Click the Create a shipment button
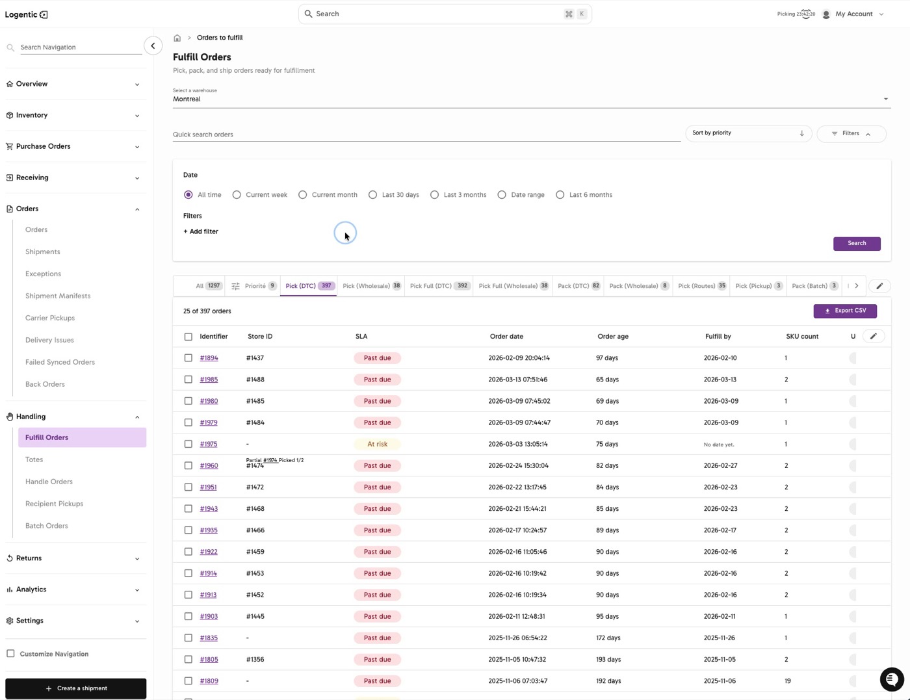 [x=76, y=688]
